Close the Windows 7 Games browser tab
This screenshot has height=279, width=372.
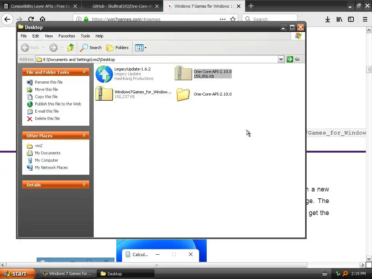[x=239, y=6]
